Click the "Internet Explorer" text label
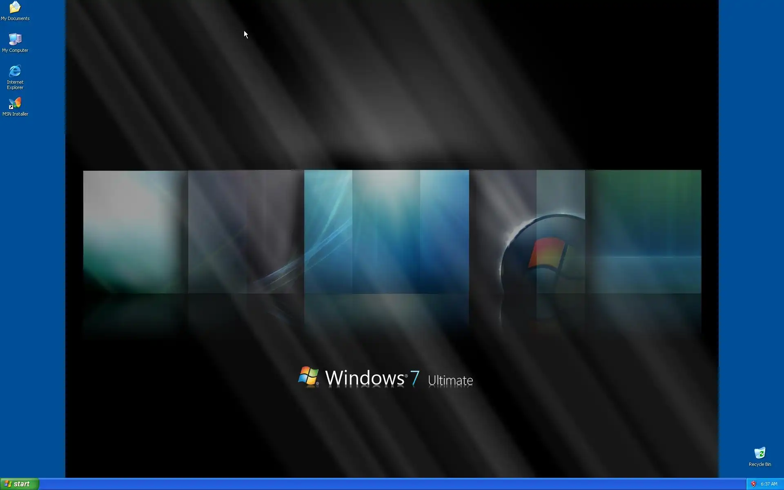Image resolution: width=784 pixels, height=490 pixels. tap(15, 85)
